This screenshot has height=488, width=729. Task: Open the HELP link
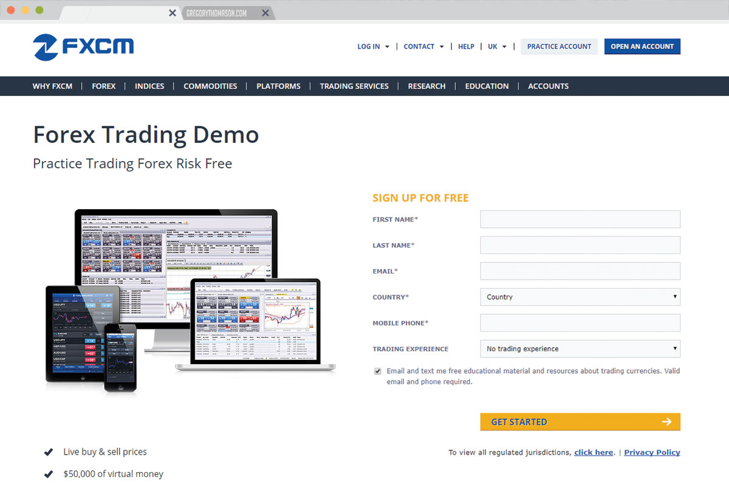pos(466,47)
